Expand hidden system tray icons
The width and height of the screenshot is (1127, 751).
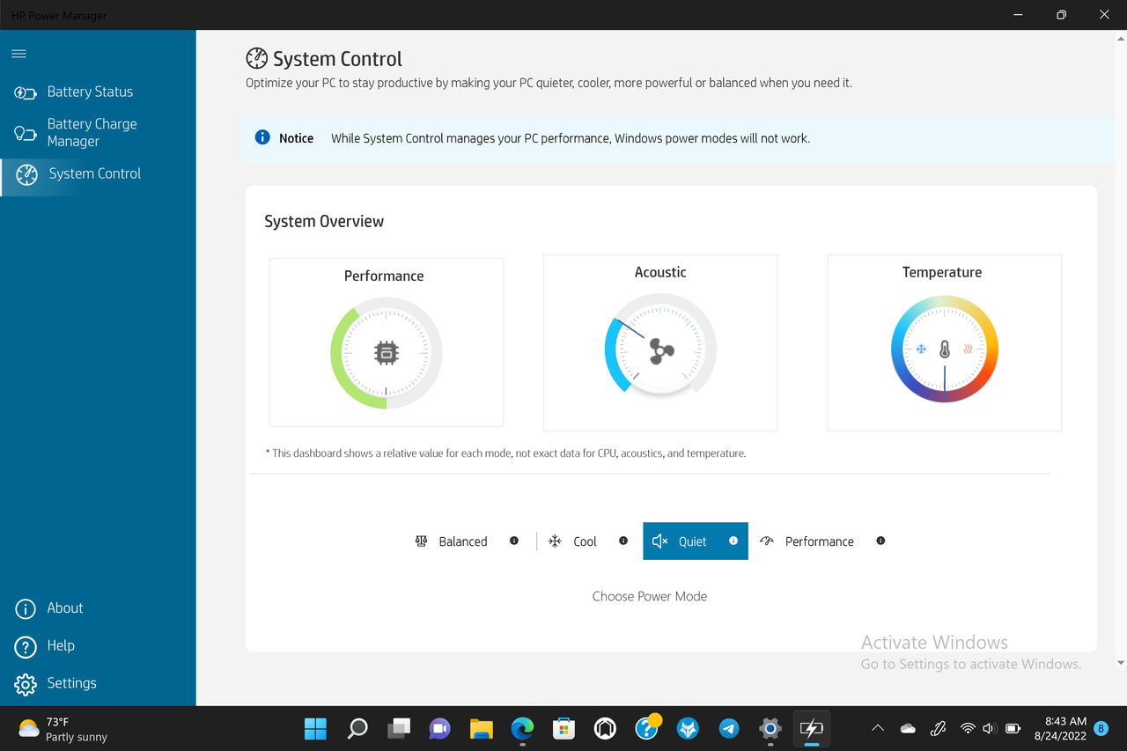tap(878, 728)
